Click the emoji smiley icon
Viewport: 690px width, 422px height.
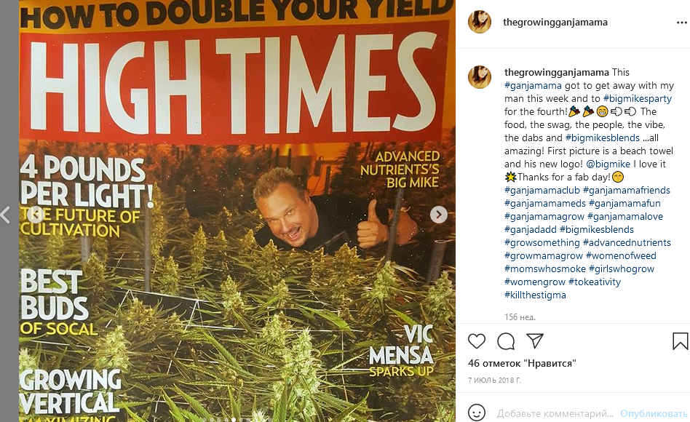477,413
